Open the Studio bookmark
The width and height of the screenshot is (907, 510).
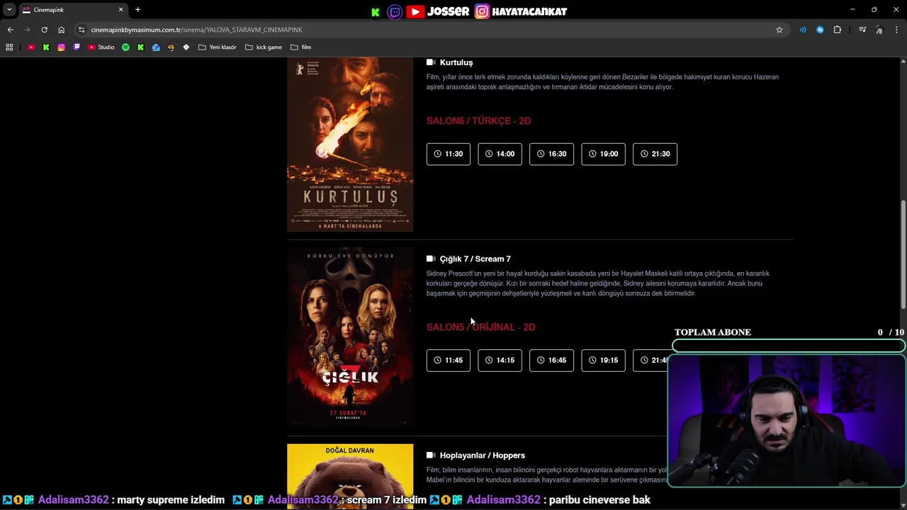click(101, 47)
